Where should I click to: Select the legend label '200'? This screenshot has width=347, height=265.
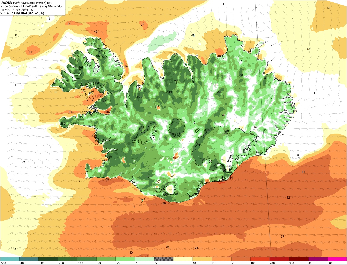[272, 263]
